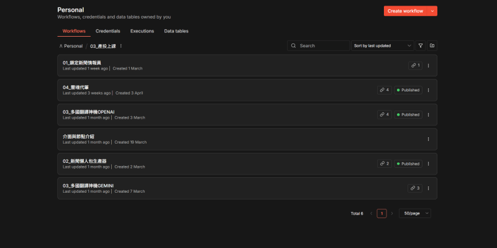The image size is (497, 248).
Task: Click the Published status on the 04_ workflow
Action: tap(408, 90)
